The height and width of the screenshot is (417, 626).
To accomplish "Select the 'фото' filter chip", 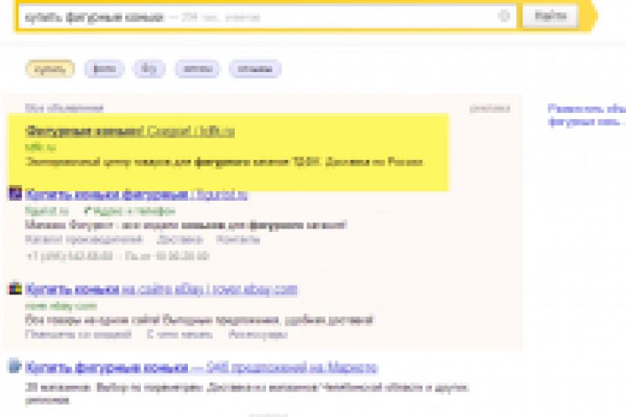I will tap(104, 69).
